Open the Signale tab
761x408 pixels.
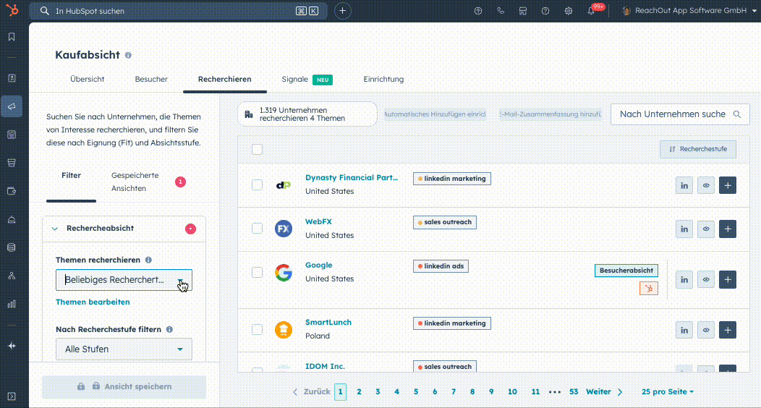pos(295,80)
